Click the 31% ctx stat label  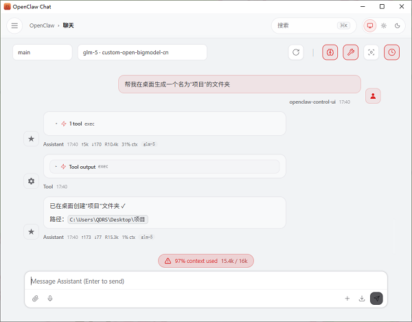point(129,144)
